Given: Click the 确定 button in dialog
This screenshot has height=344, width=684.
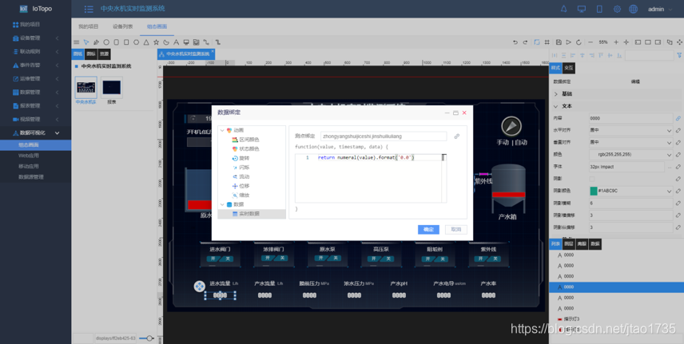Looking at the screenshot, I should click(x=428, y=230).
